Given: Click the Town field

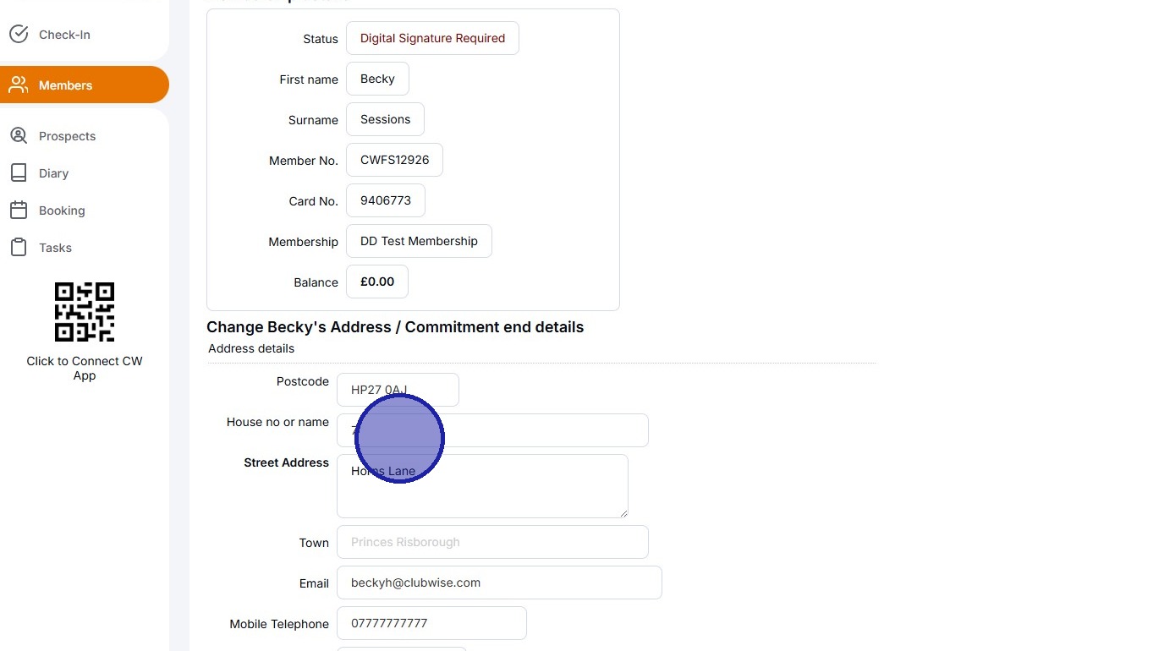Looking at the screenshot, I should click(492, 542).
